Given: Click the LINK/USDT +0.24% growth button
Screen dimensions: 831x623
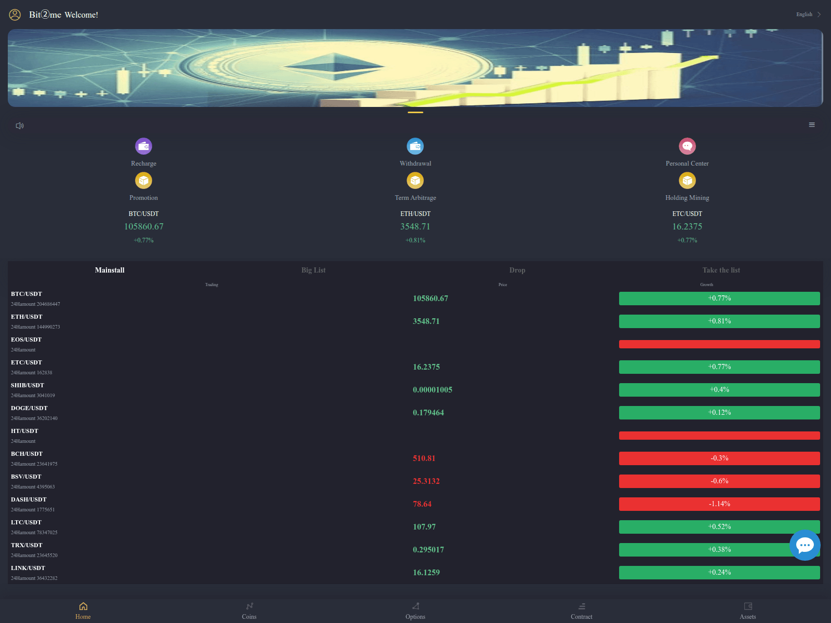Looking at the screenshot, I should coord(719,573).
